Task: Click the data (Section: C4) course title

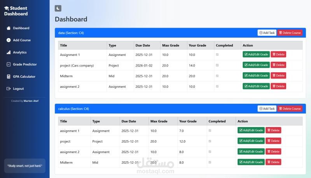Action: (x=71, y=33)
